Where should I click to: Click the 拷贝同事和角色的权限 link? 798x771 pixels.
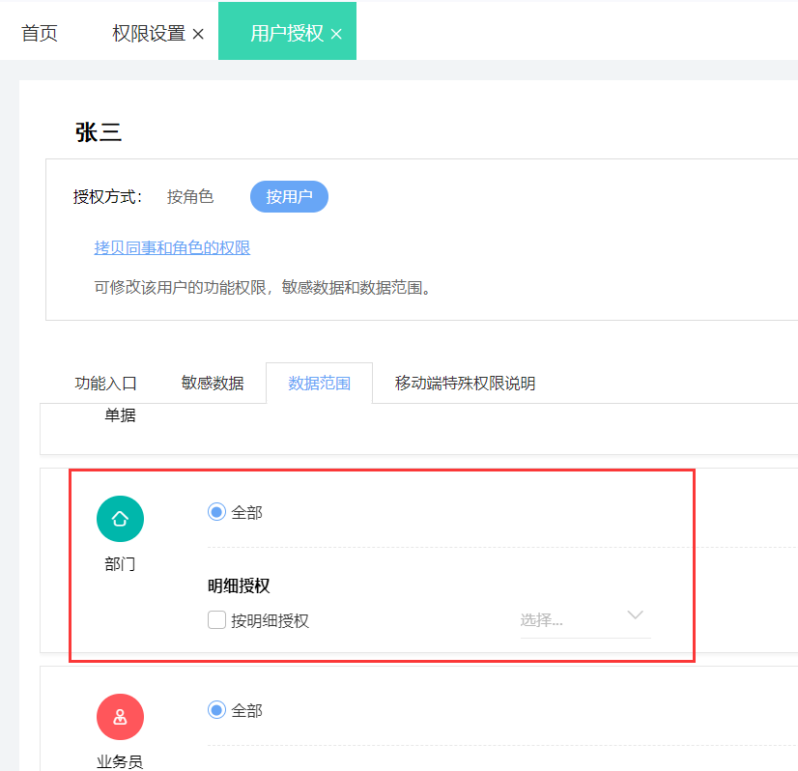point(172,248)
